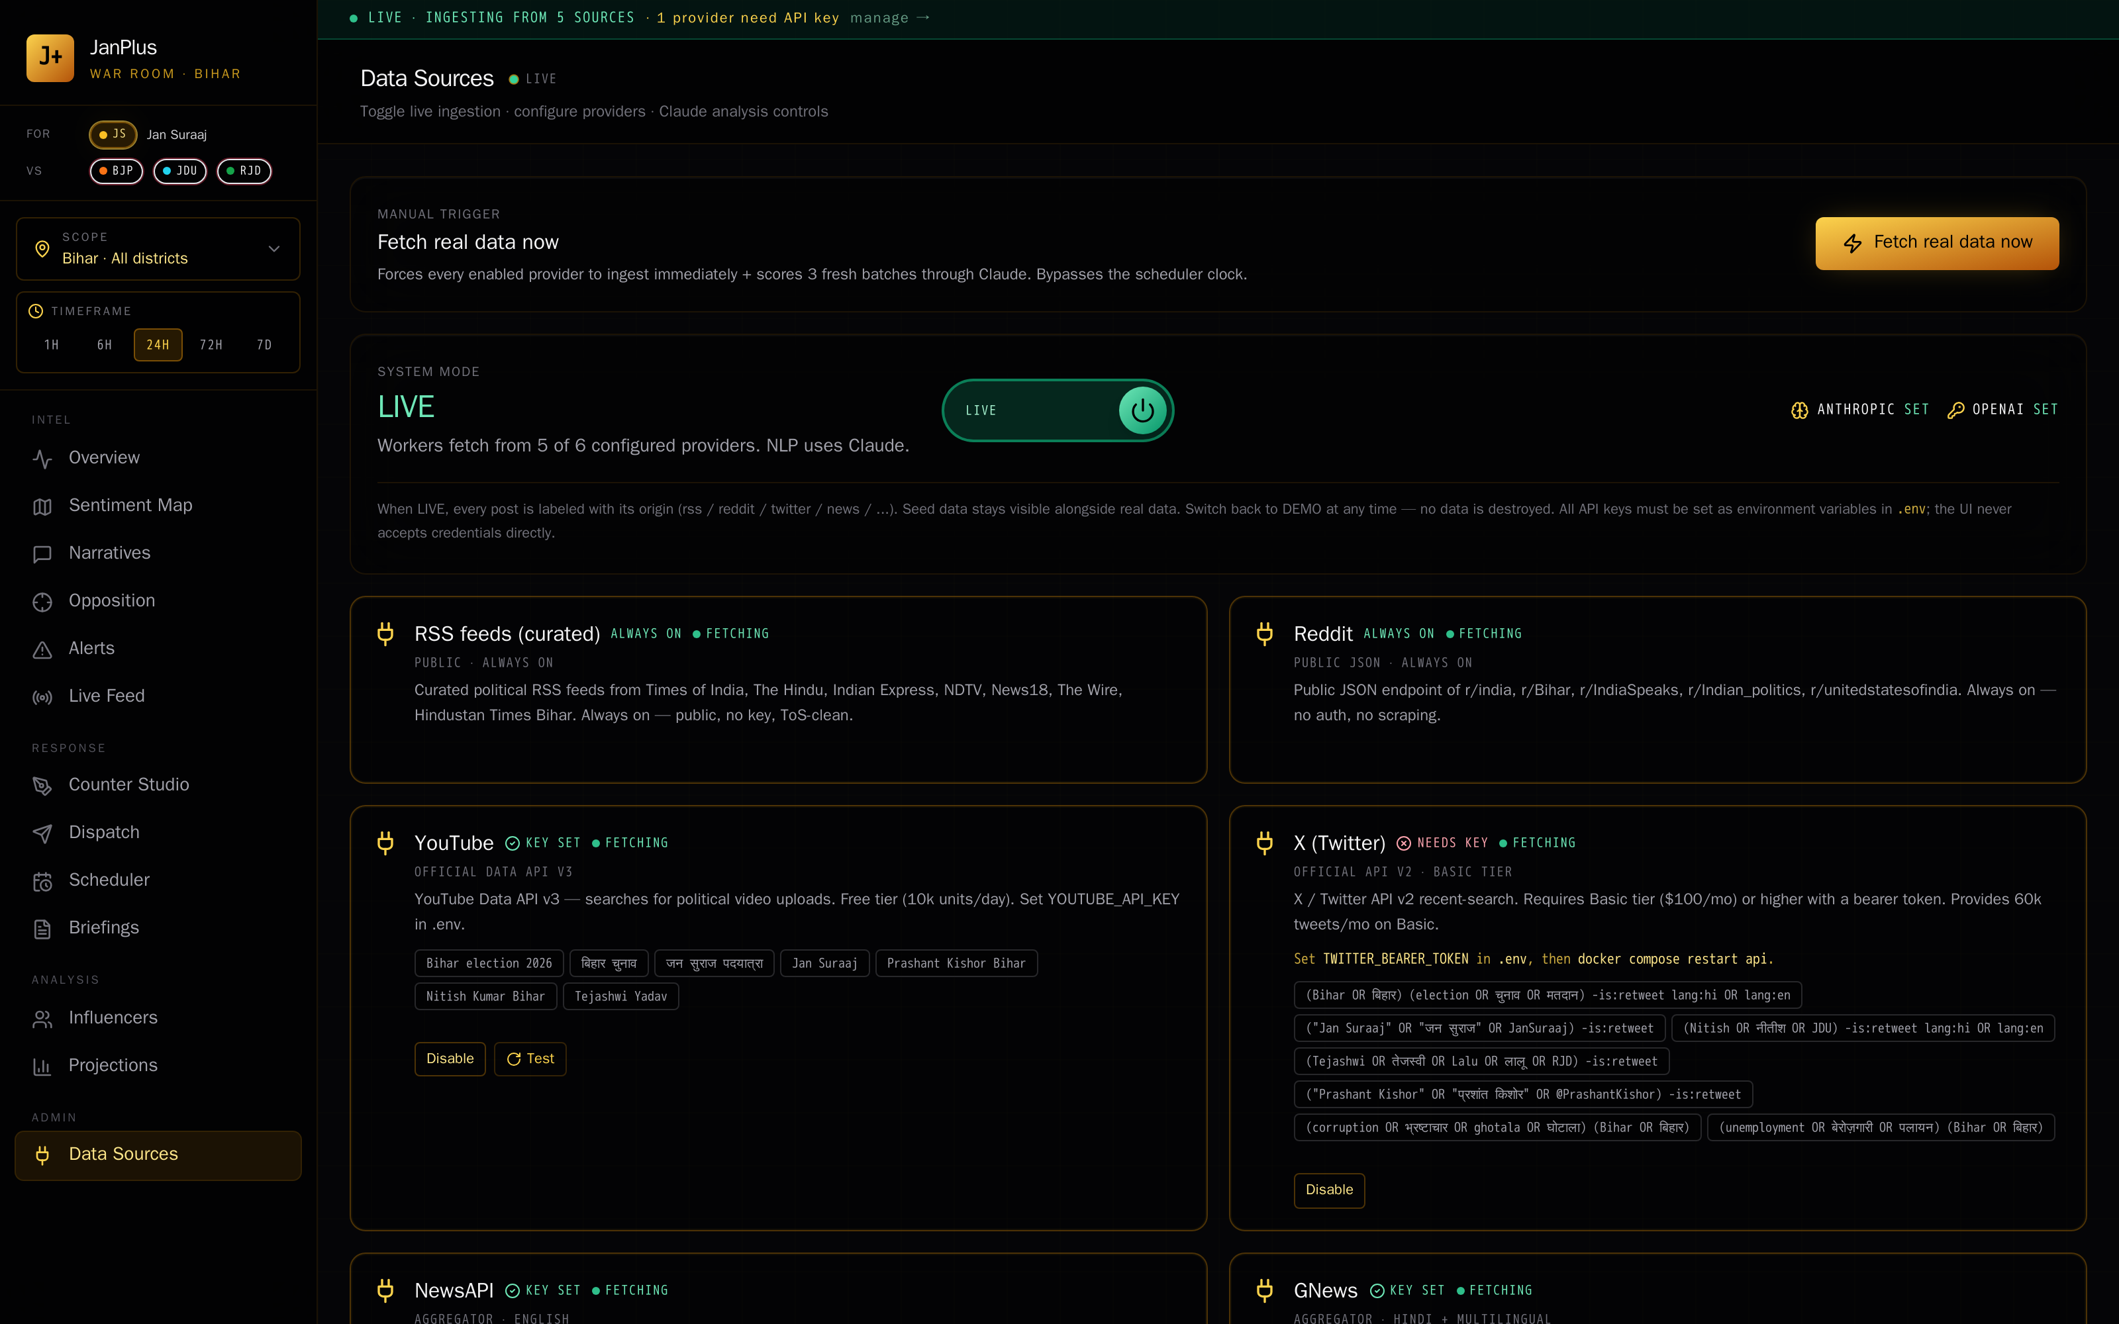Click the JanPlus J+ logo icon
Screen dimensions: 2119x1324
coord(50,58)
